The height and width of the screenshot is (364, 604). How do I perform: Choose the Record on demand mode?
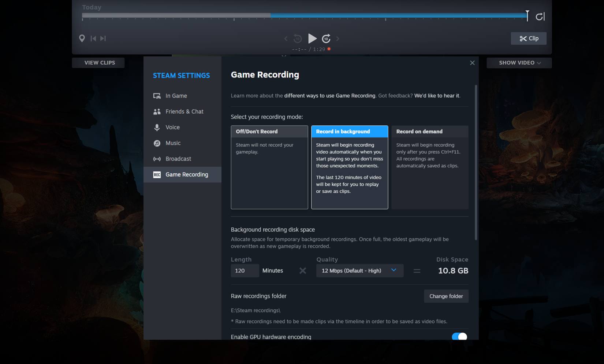point(429,167)
